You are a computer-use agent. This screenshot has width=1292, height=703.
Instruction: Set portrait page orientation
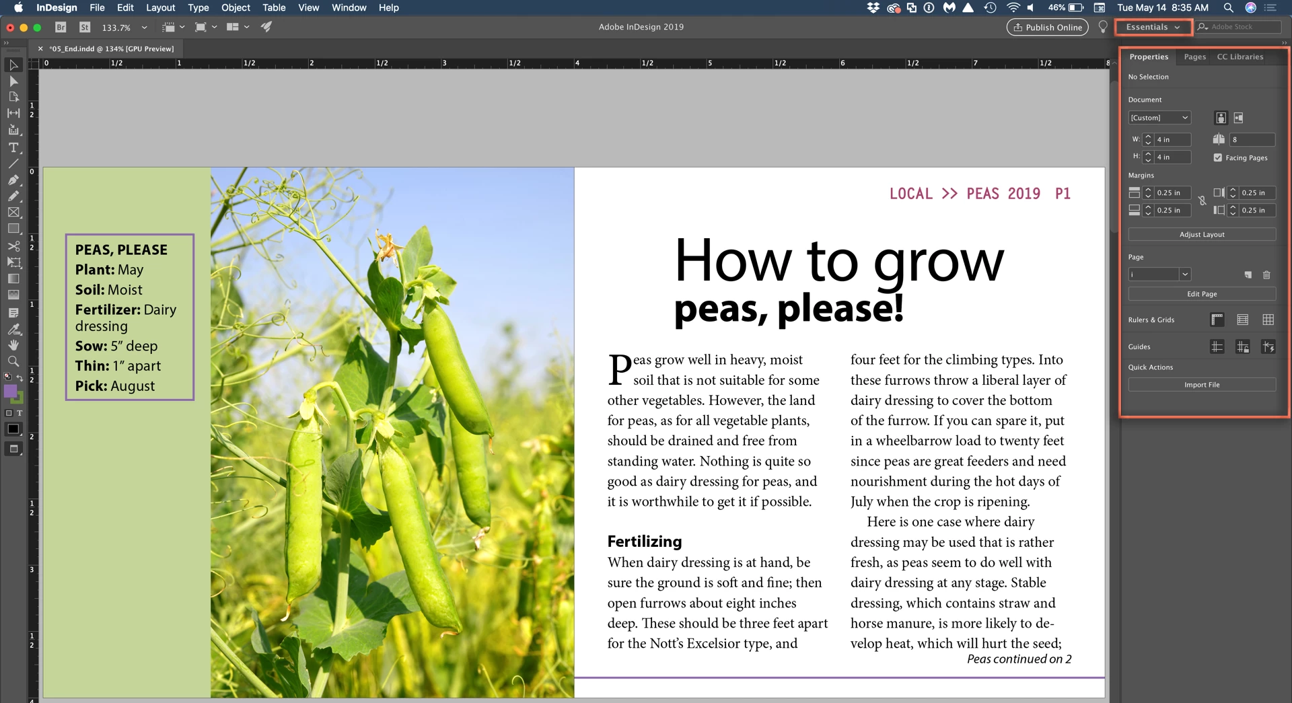point(1221,118)
